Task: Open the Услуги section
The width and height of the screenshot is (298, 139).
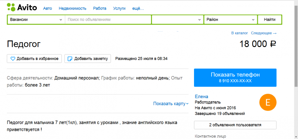Action: click(119, 8)
